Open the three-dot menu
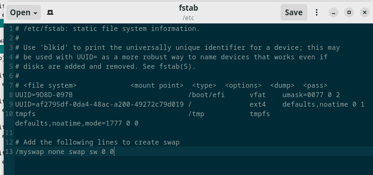The image size is (373, 175). coord(317,12)
